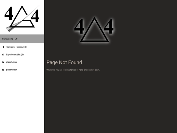Click the 'Whatever you are looking for' message
This screenshot has height=133, width=177.
pos(73,70)
